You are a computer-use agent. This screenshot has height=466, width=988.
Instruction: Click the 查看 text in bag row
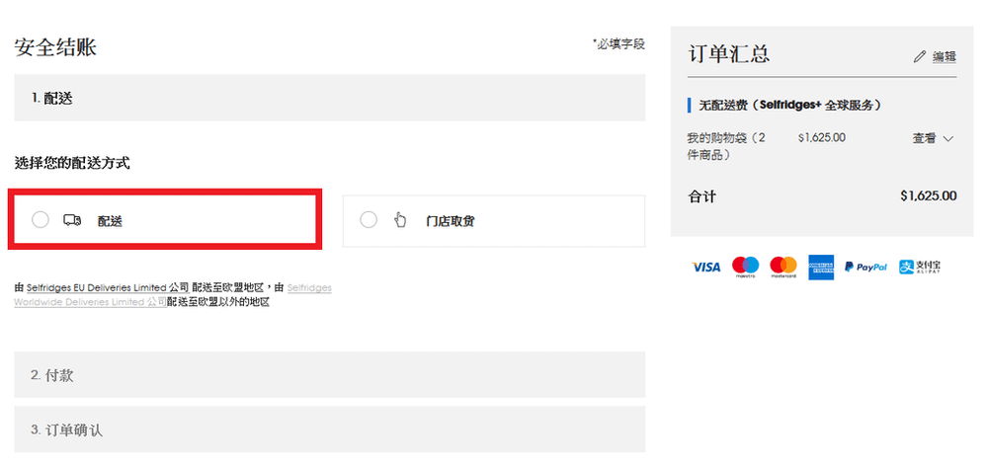tap(924, 138)
